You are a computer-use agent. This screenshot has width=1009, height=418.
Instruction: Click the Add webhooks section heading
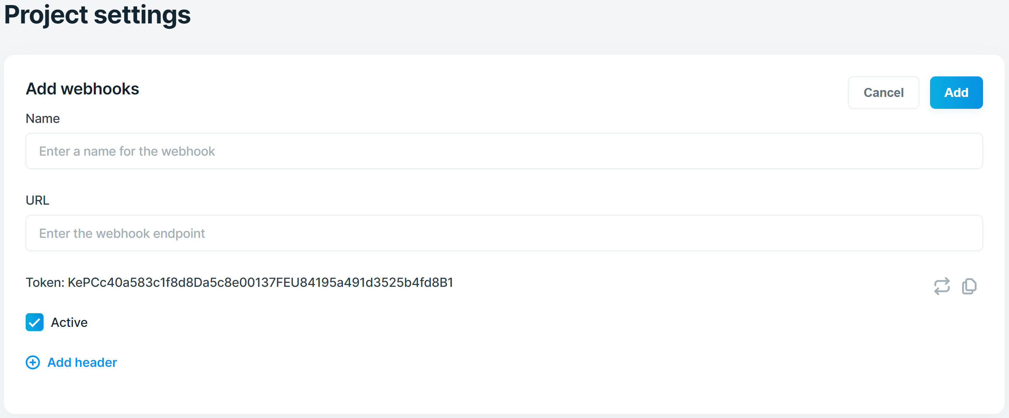click(82, 89)
